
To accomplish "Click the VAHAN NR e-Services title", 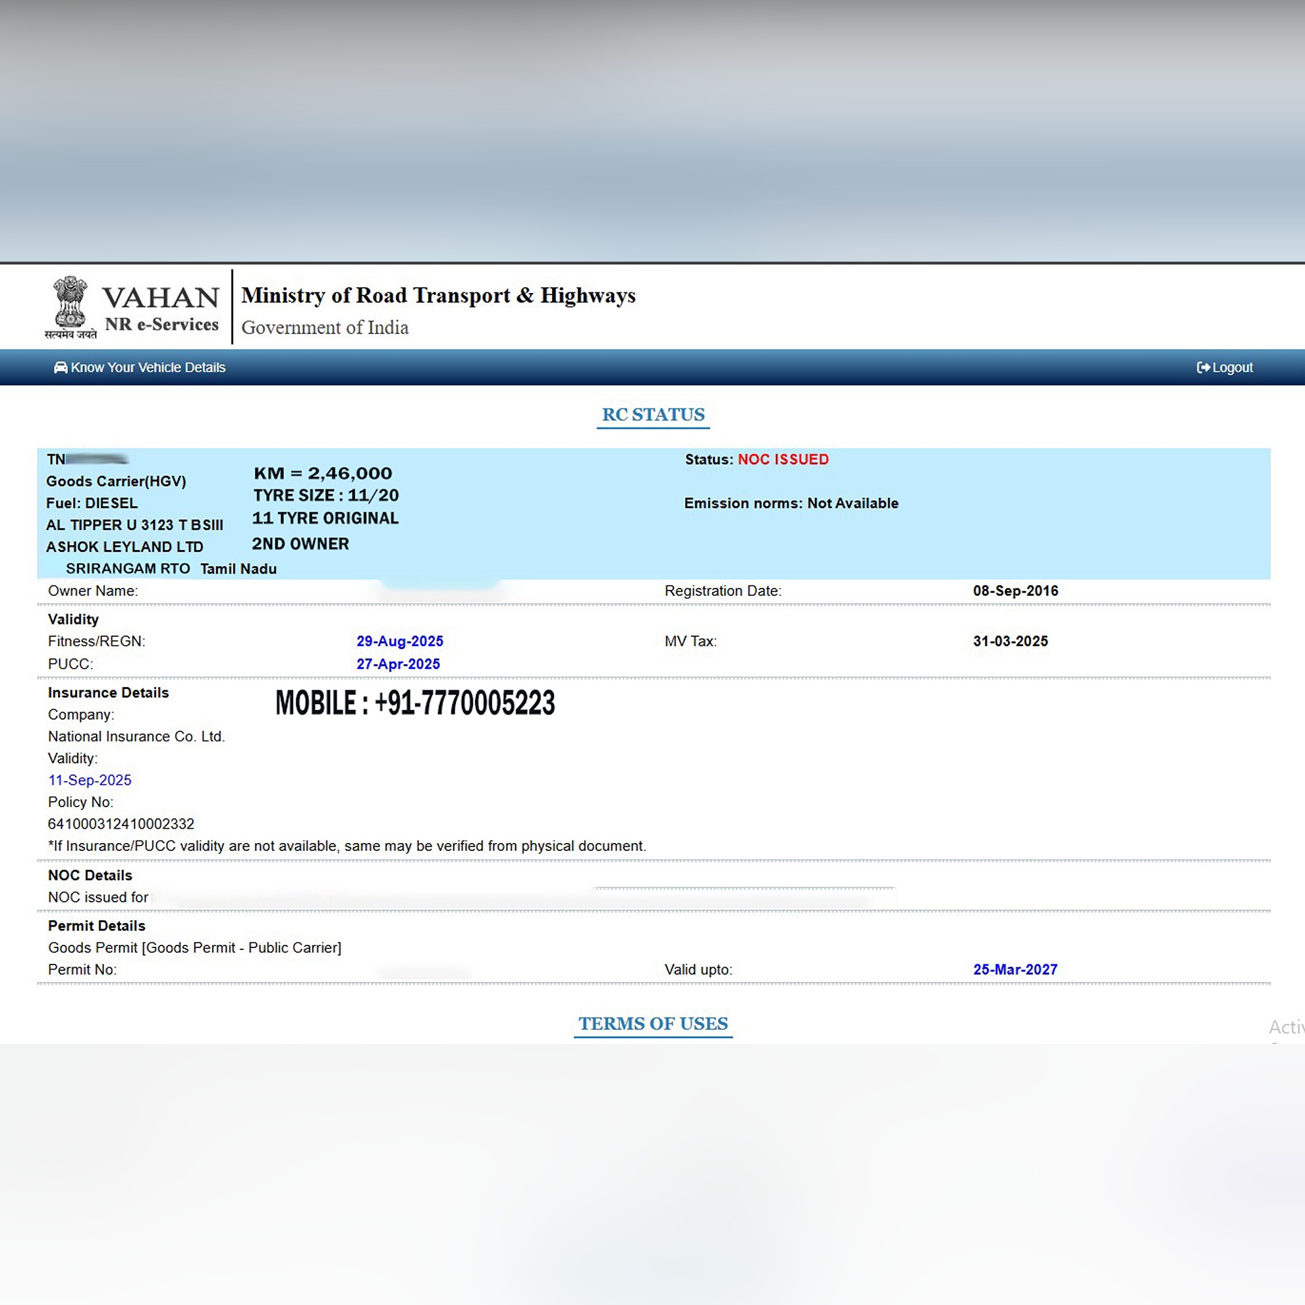I will pos(161,309).
